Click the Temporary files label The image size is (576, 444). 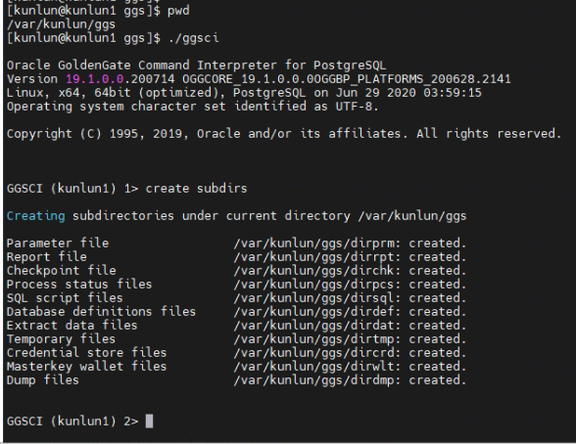(61, 339)
